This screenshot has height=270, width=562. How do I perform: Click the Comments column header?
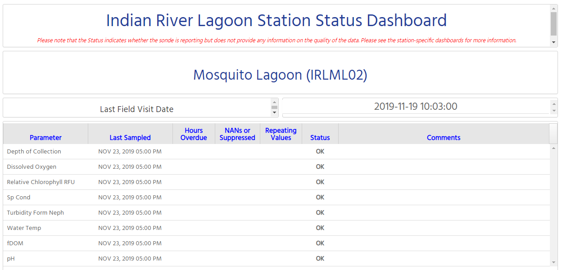click(x=444, y=138)
